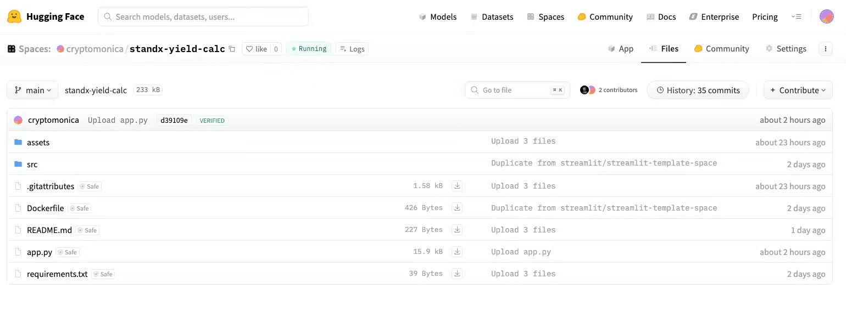The width and height of the screenshot is (846, 329).
Task: Open requirements.txt
Action: (57, 274)
